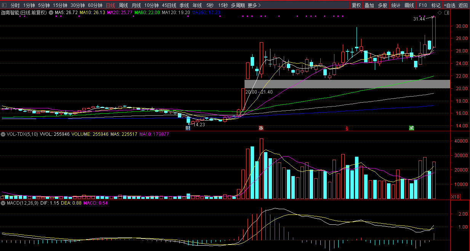Toggle the side panel icon beside the diamond
The height and width of the screenshot is (251, 470).
(x=447, y=13)
